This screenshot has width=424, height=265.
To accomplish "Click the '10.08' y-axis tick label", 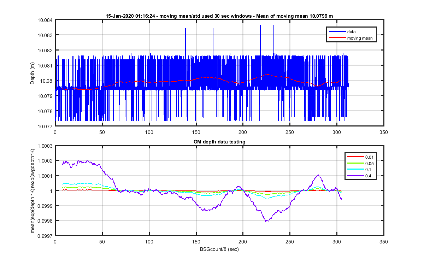I will (46, 81).
